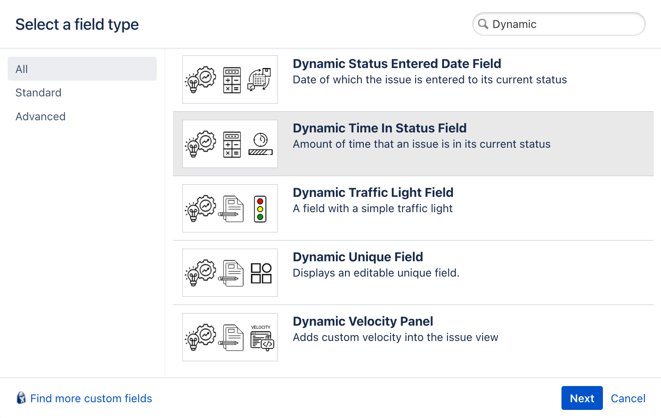Click the traffic light icon

click(260, 209)
